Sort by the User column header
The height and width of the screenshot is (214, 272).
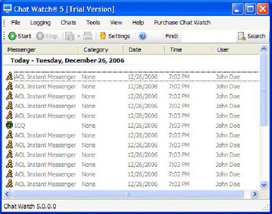point(236,49)
